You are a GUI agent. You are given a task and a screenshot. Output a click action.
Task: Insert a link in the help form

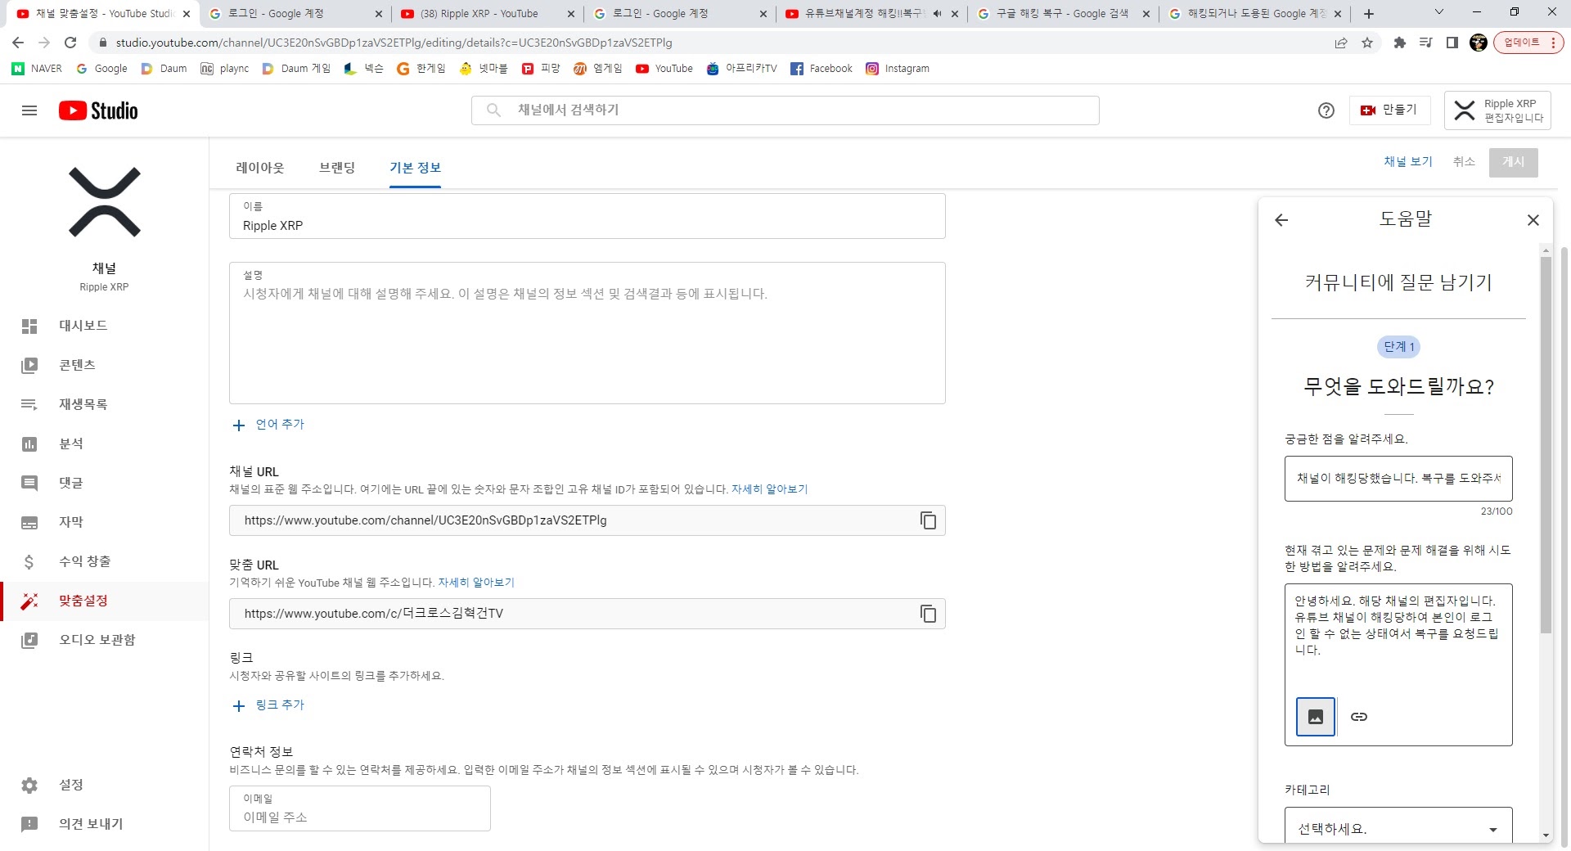pos(1359,716)
